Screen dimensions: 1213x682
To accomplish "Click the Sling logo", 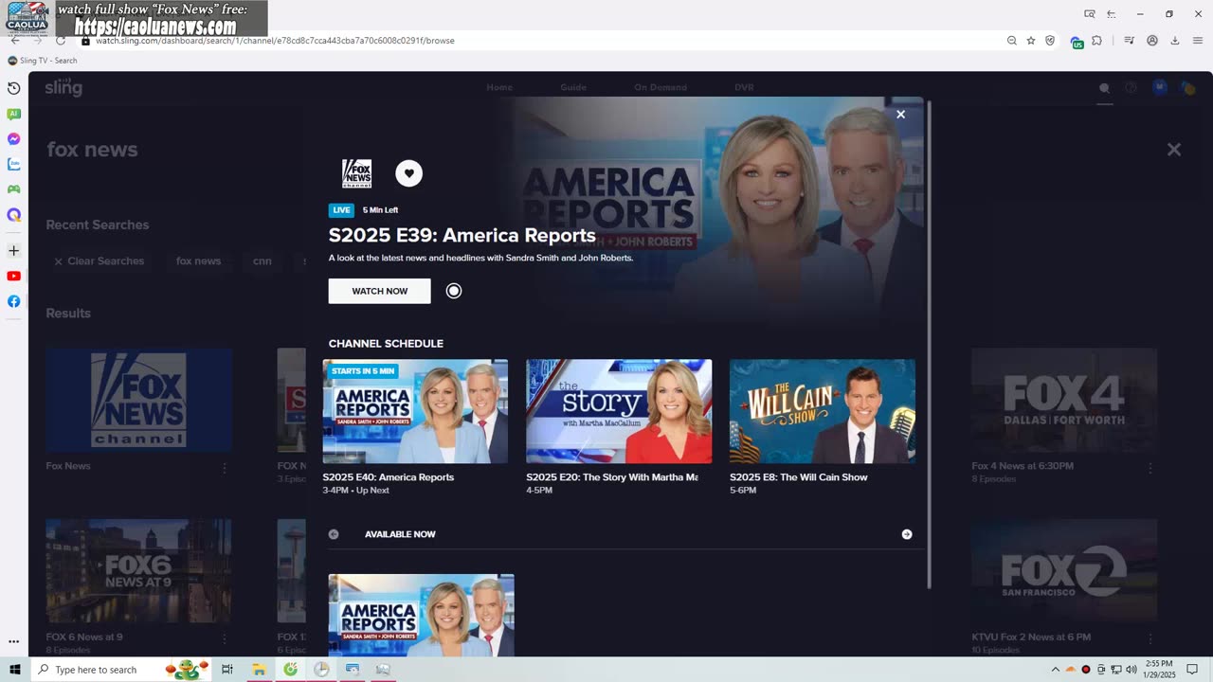I will [x=63, y=87].
